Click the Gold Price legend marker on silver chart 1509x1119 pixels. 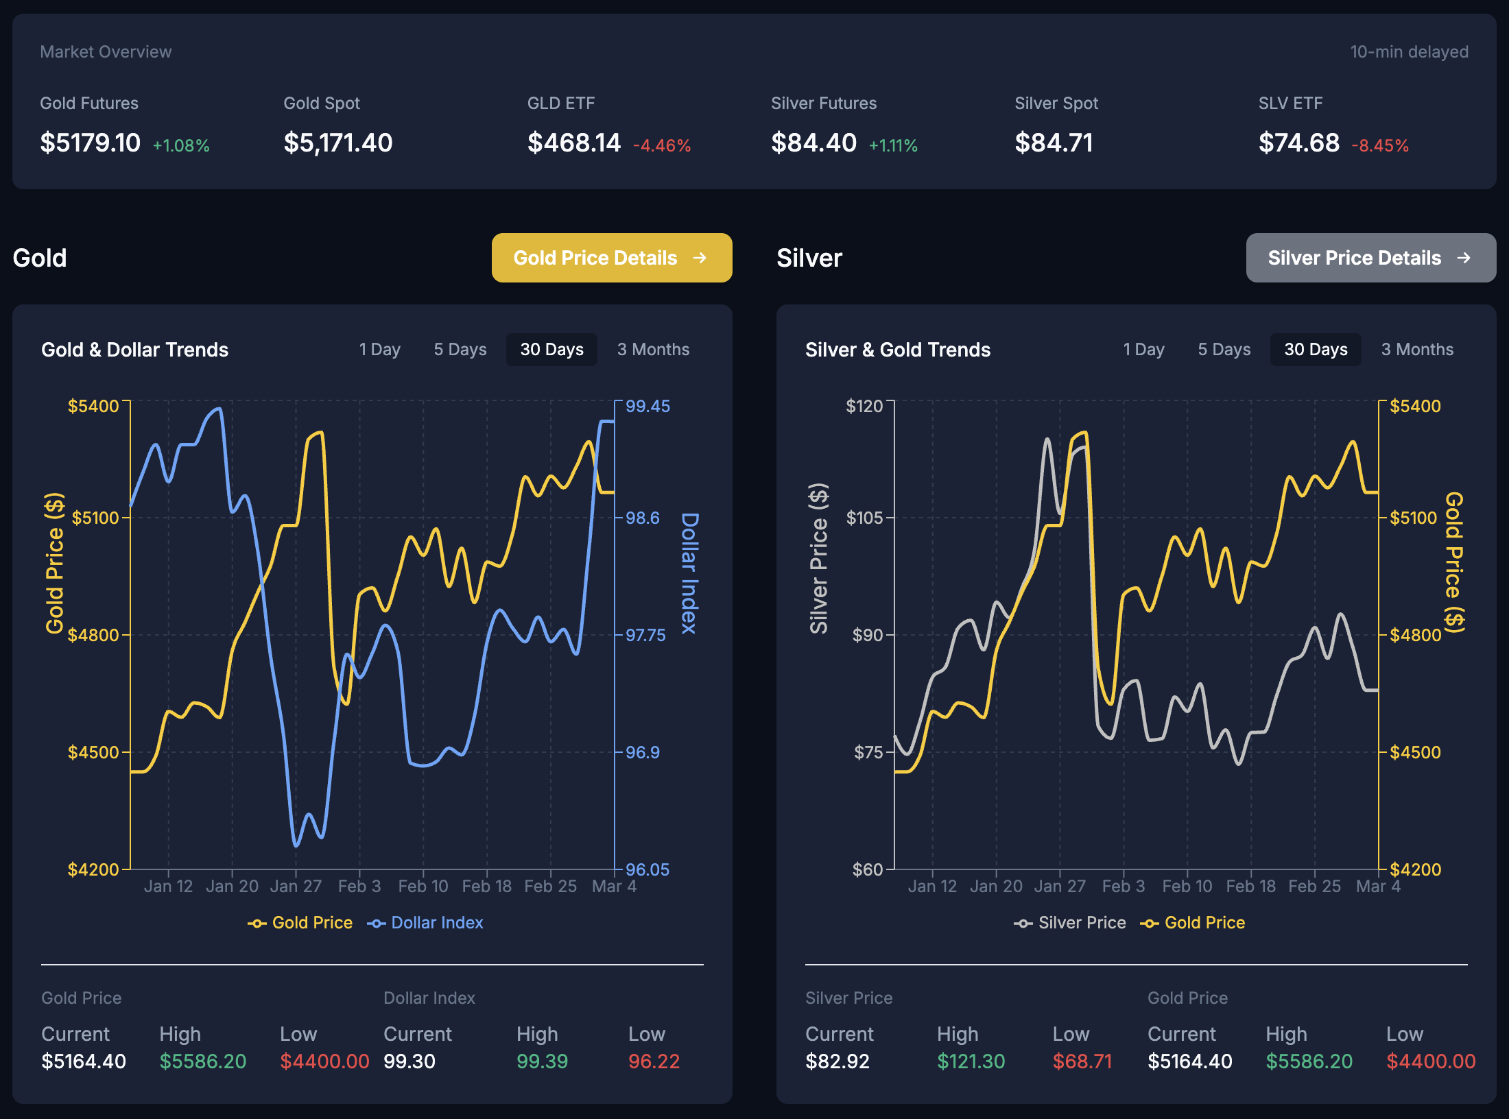[x=1150, y=922]
